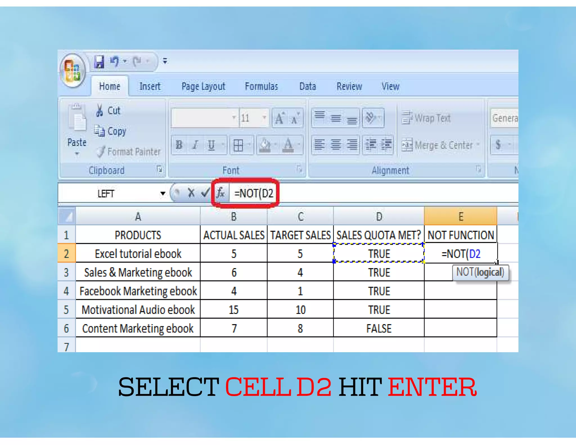Open the Paste dropdown arrow
This screenshot has height=445, width=576.
click(77, 154)
